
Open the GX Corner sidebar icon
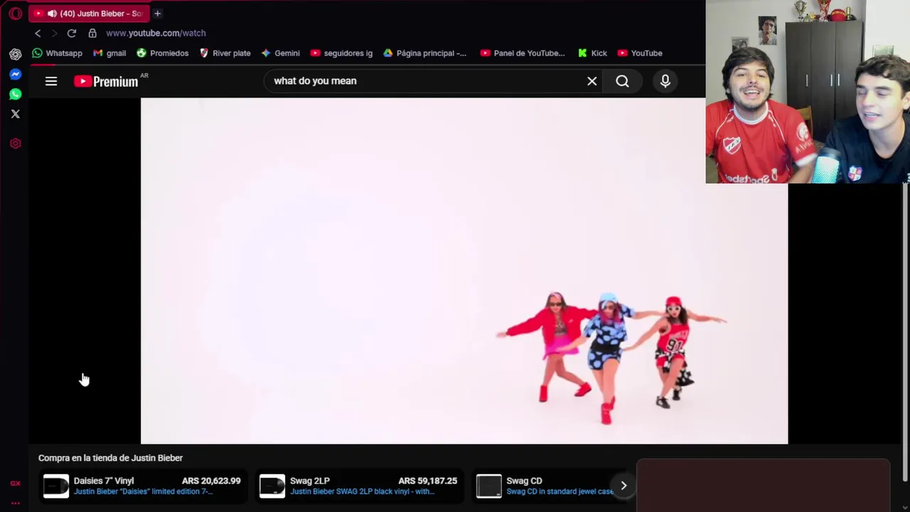click(15, 484)
